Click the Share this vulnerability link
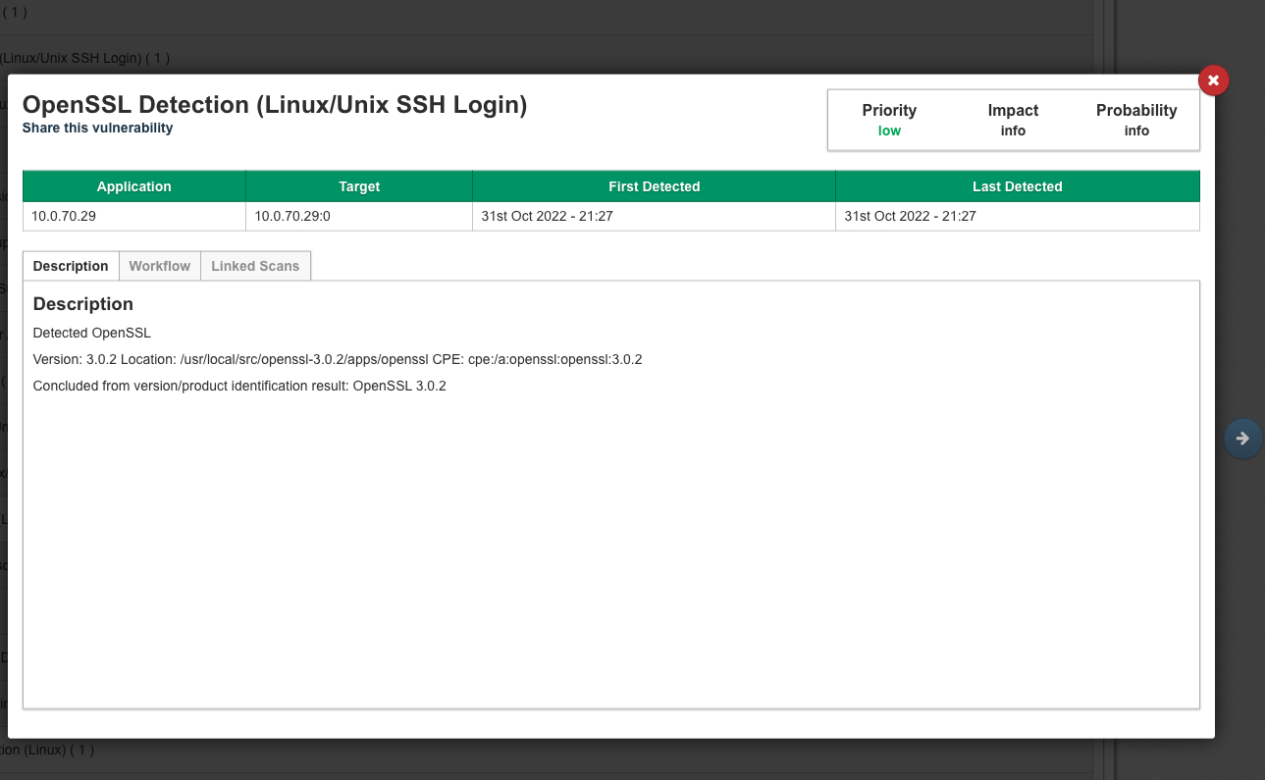The image size is (1265, 780). (97, 128)
